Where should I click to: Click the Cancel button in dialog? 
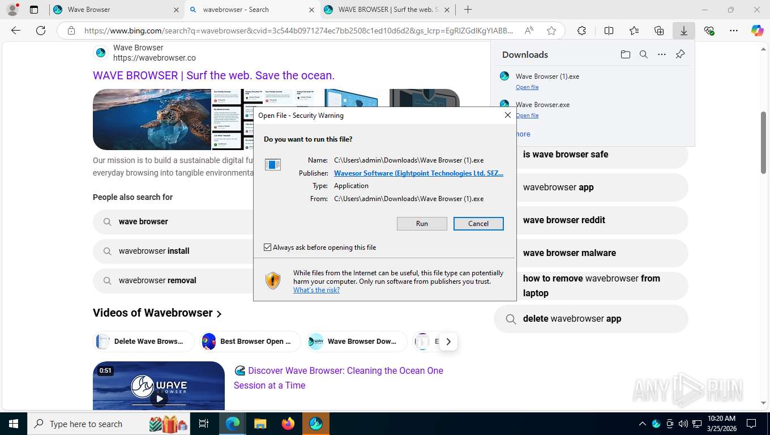tap(478, 224)
